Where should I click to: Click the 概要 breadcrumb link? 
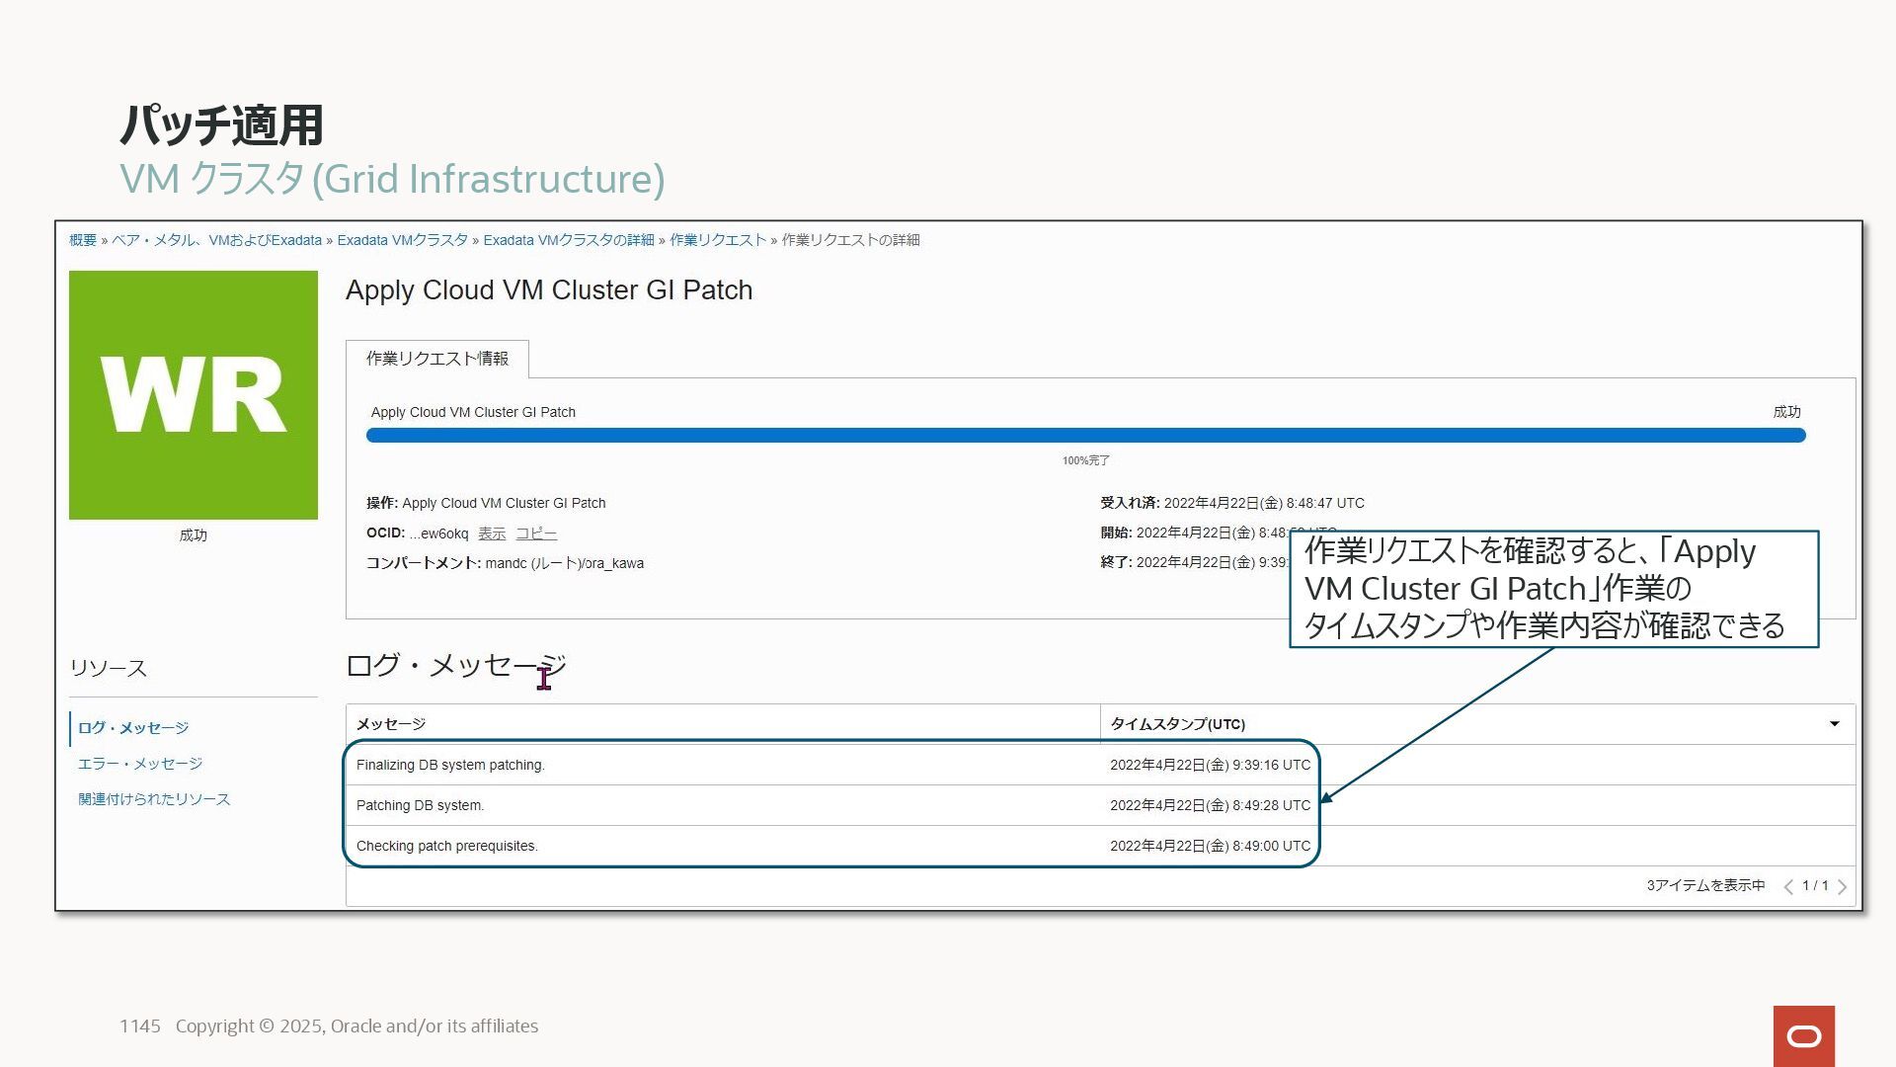pyautogui.click(x=83, y=240)
